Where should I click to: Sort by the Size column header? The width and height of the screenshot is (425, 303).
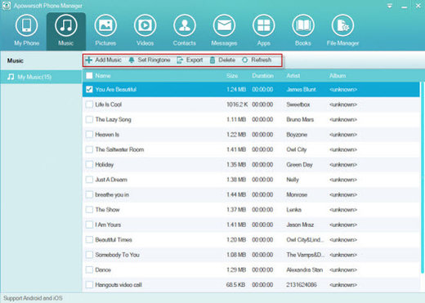pos(232,76)
